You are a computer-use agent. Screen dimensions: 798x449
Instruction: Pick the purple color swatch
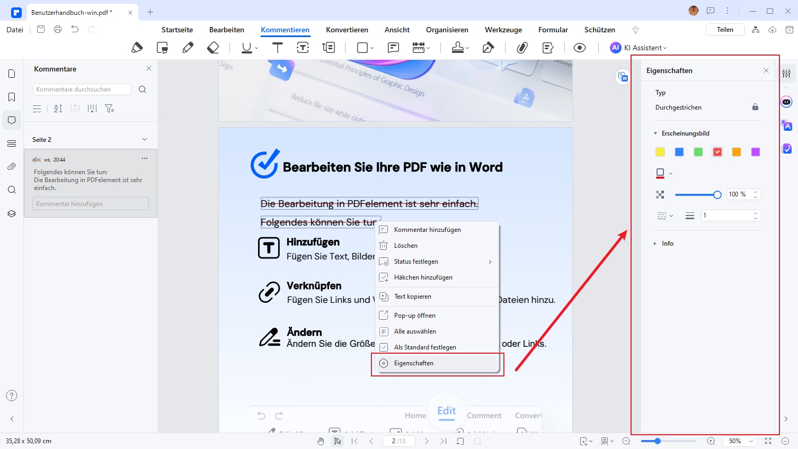756,152
